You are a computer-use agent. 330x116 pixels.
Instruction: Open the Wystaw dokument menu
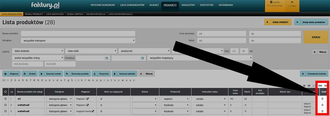point(103,5)
